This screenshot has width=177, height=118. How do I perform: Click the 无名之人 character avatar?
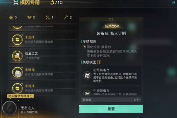(10, 108)
